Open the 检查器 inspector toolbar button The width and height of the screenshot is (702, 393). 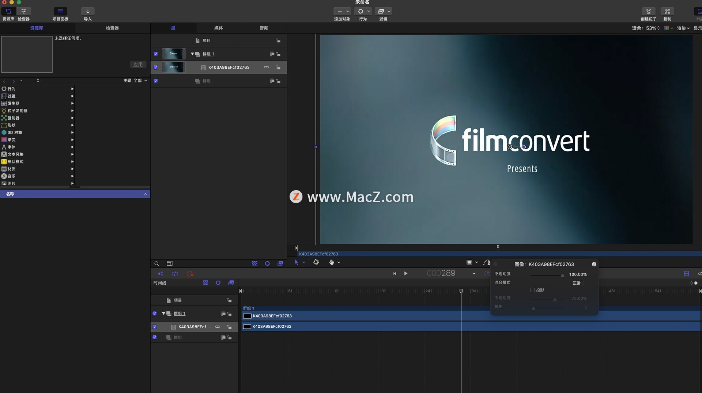tap(24, 11)
